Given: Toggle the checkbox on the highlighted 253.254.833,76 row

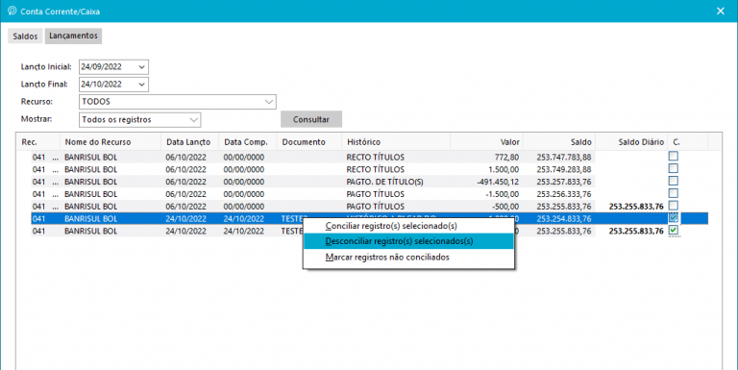Looking at the screenshot, I should (674, 218).
